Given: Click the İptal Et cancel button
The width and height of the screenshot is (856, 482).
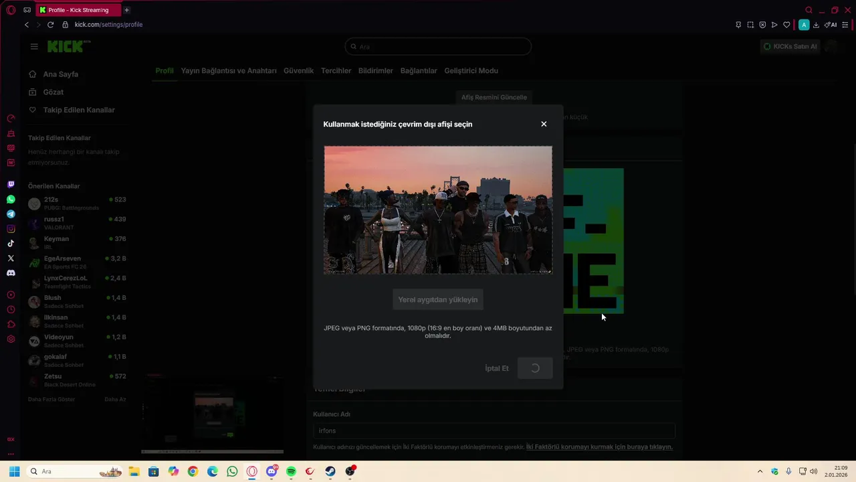Looking at the screenshot, I should 497,368.
